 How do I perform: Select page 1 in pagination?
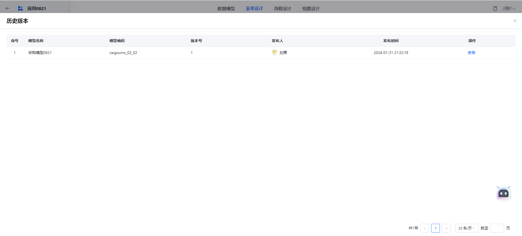pyautogui.click(x=436, y=228)
